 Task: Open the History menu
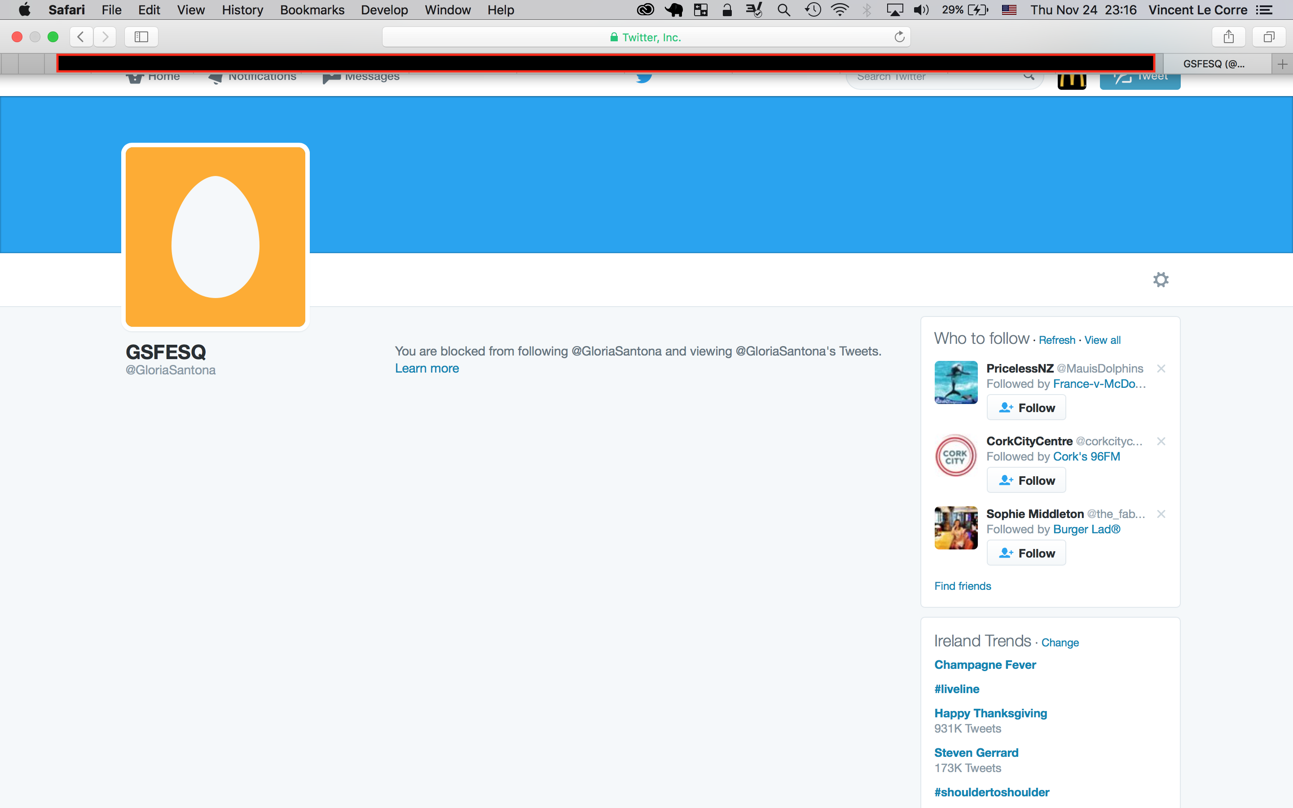pos(242,9)
